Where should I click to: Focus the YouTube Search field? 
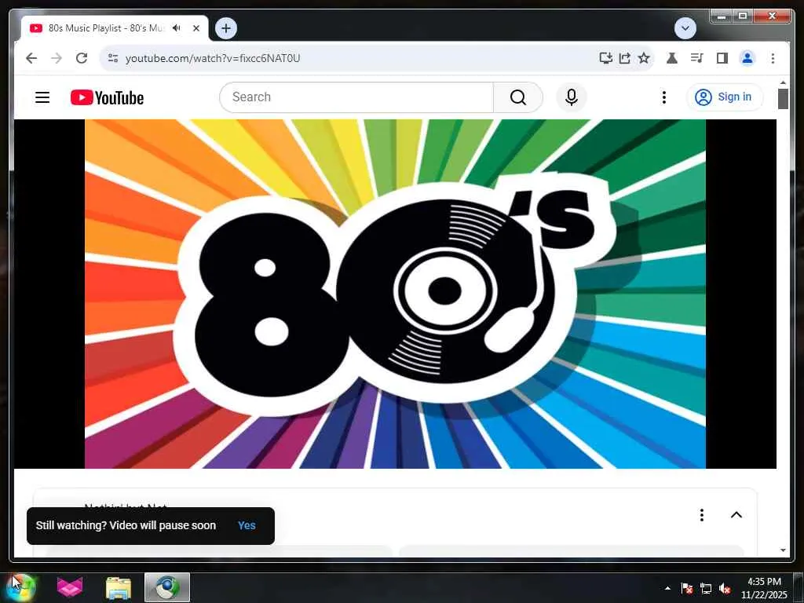tap(356, 97)
